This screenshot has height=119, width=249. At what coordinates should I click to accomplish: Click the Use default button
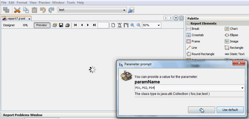[230, 110]
